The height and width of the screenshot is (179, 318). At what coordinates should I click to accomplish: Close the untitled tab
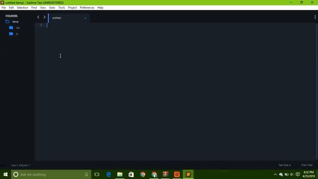click(85, 18)
